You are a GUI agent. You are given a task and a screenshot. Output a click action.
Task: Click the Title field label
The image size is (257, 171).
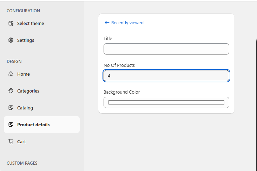(108, 38)
